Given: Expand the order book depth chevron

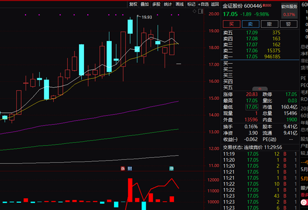Looking at the screenshot, I should [260, 89].
